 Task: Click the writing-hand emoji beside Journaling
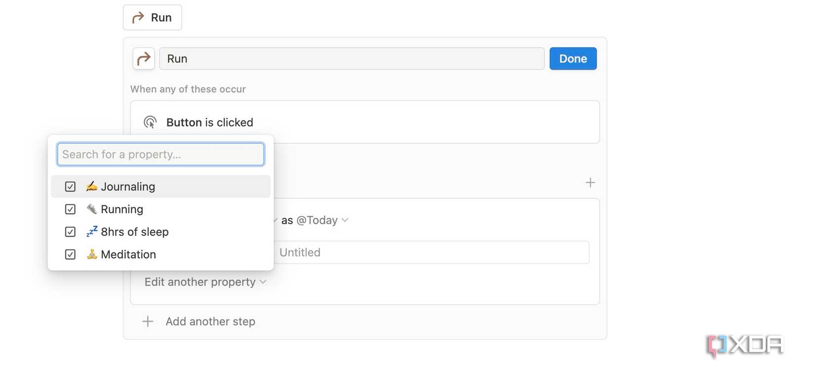(91, 186)
